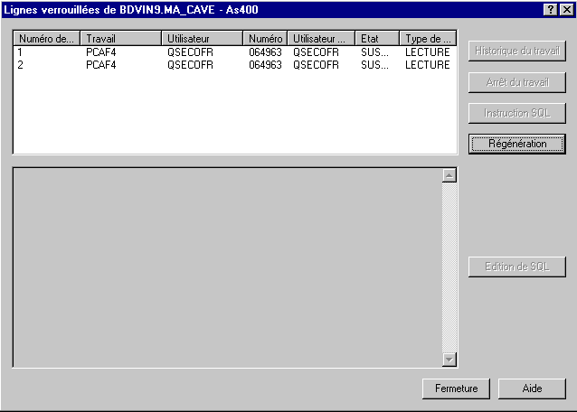The width and height of the screenshot is (577, 412).
Task: Click the Edition de SQL button
Action: click(x=517, y=267)
